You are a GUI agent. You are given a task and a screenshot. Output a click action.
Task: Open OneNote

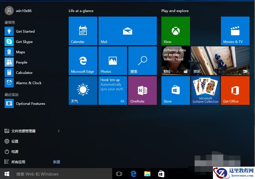coord(142,91)
